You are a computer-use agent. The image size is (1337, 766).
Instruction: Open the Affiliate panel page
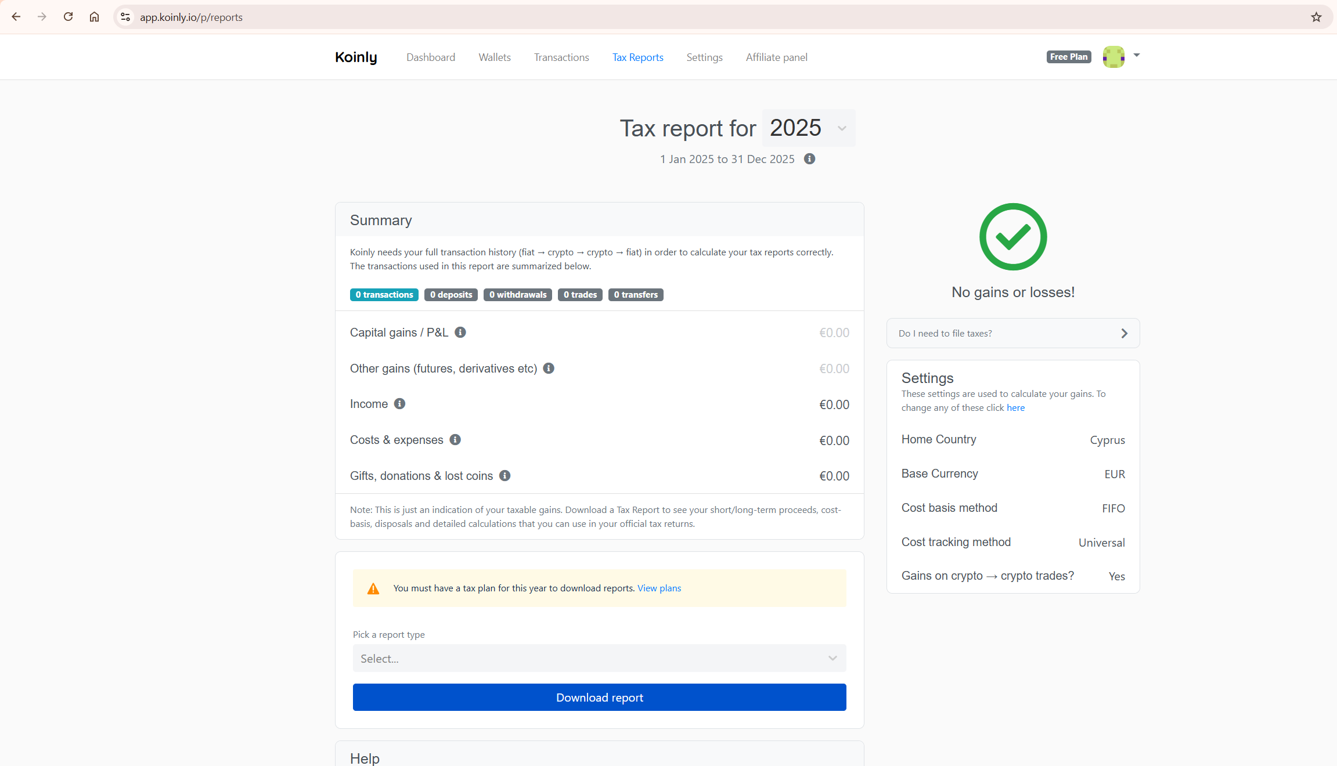pos(776,57)
